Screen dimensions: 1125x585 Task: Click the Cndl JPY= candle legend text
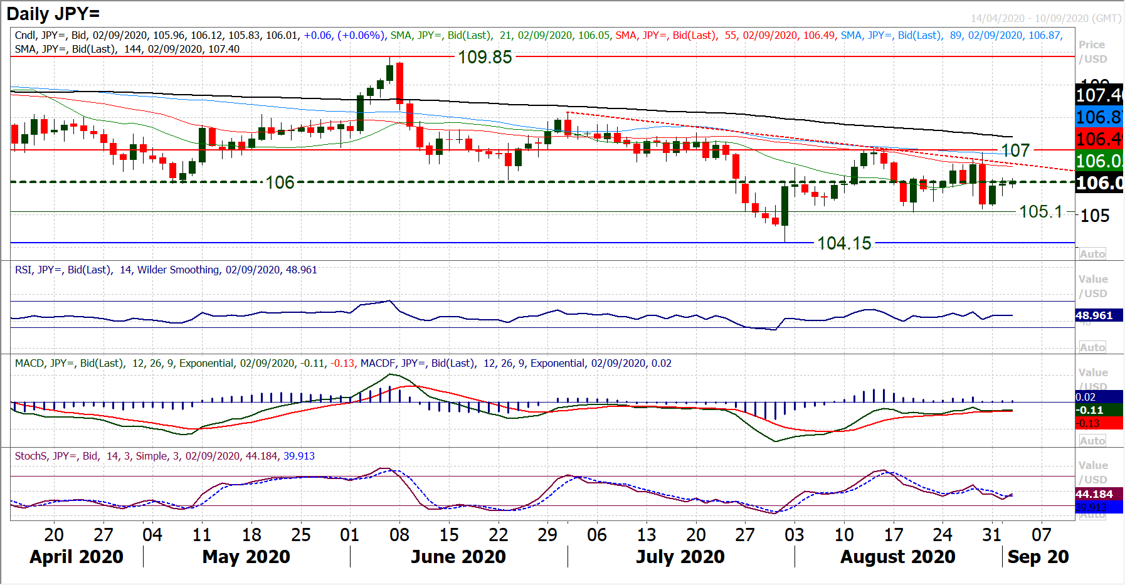pyautogui.click(x=201, y=35)
